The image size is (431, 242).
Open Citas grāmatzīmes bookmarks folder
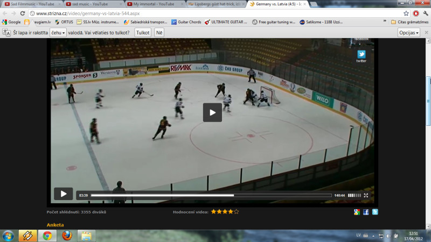coord(409,22)
